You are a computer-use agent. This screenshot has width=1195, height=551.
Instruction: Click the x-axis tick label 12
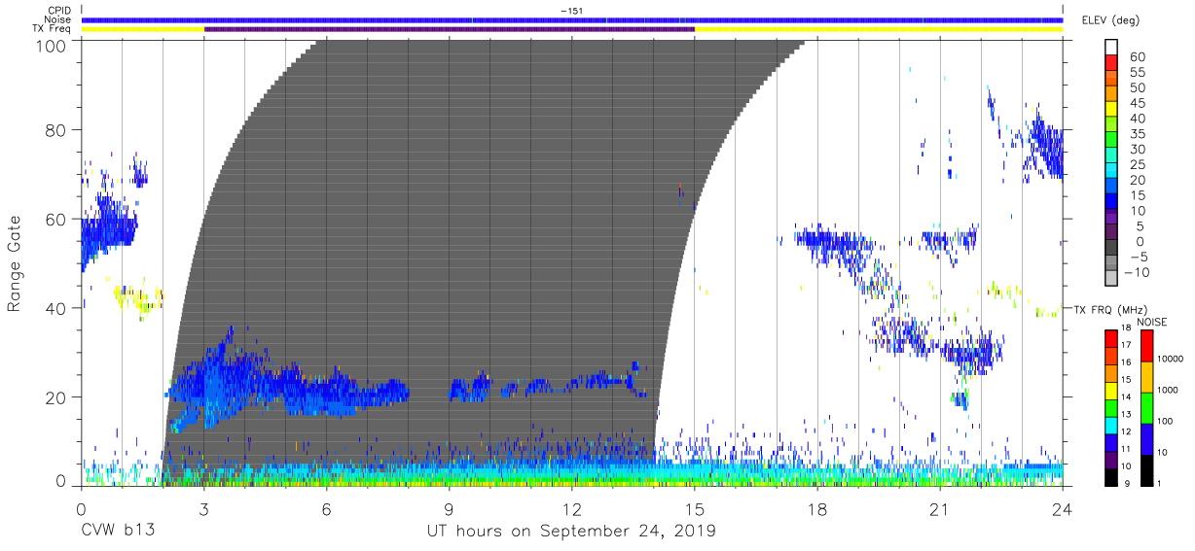coord(572,509)
